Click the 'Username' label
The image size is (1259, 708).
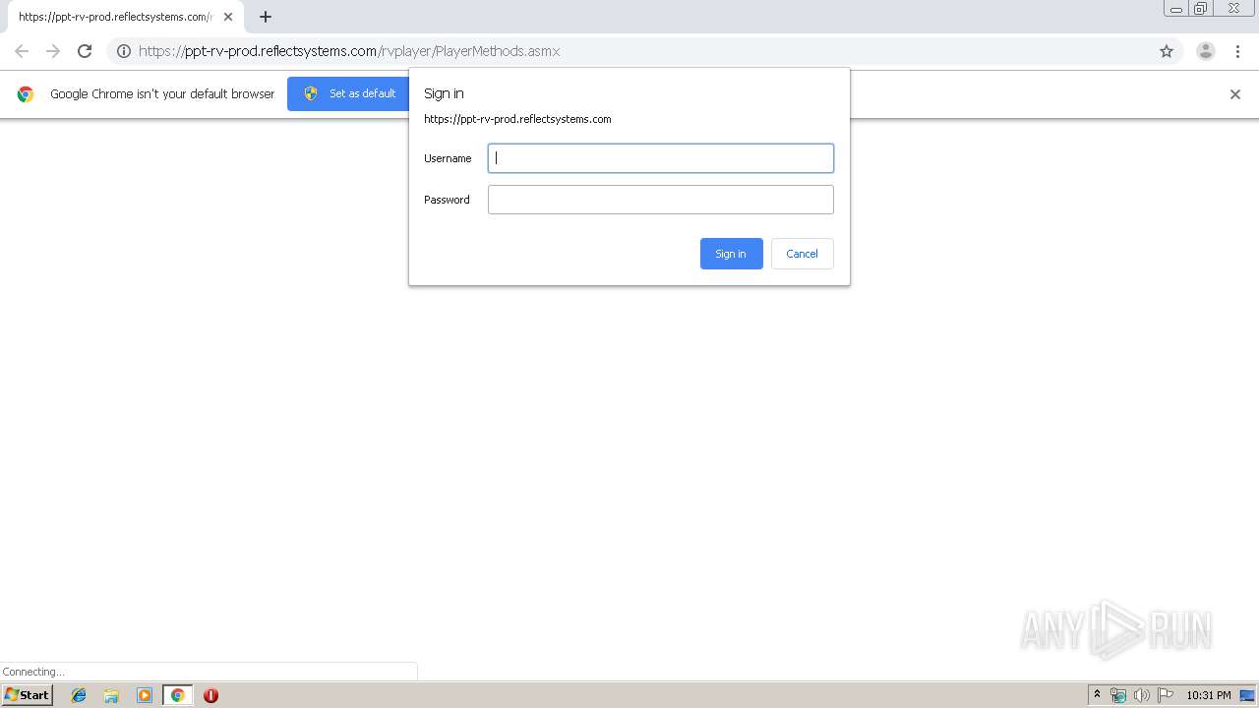point(448,158)
